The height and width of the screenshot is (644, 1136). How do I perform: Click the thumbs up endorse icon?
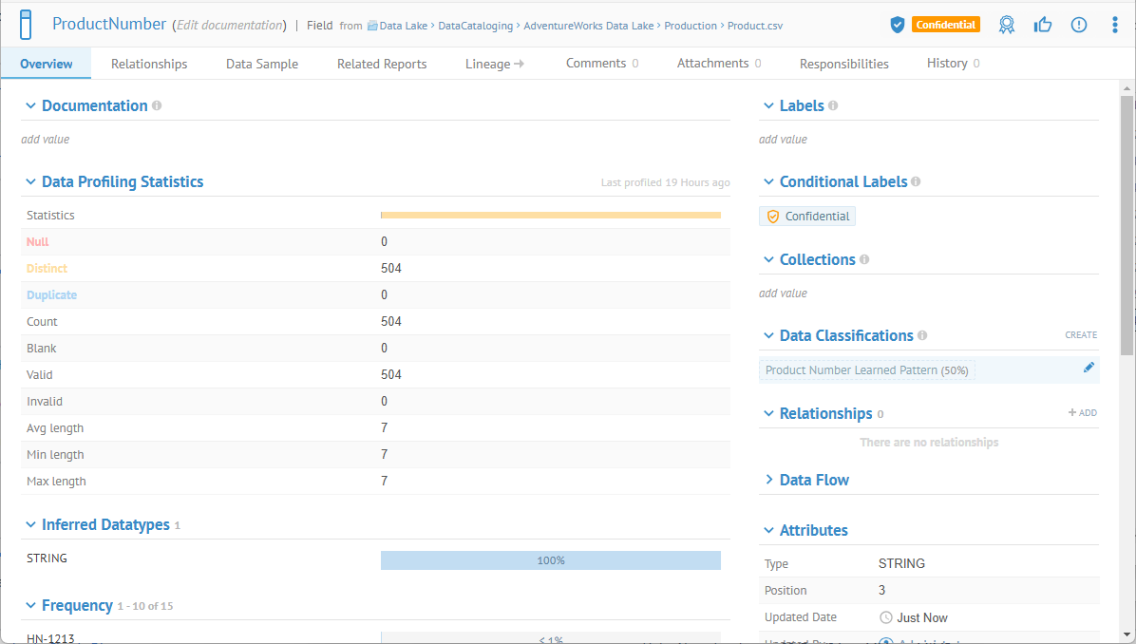[1043, 26]
